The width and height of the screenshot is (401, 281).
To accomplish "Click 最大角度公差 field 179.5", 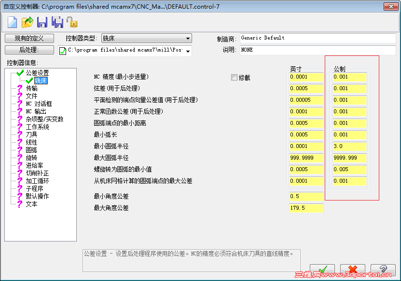I will point(306,208).
